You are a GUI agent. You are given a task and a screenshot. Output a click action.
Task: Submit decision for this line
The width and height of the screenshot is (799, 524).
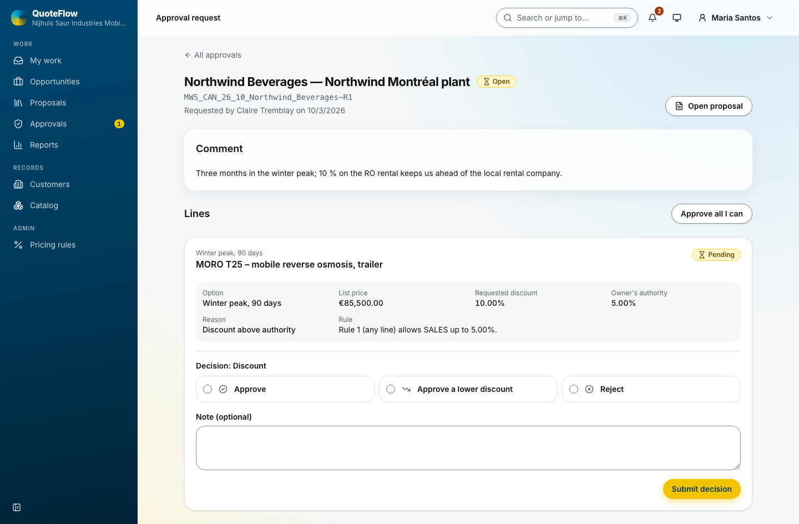tap(702, 489)
